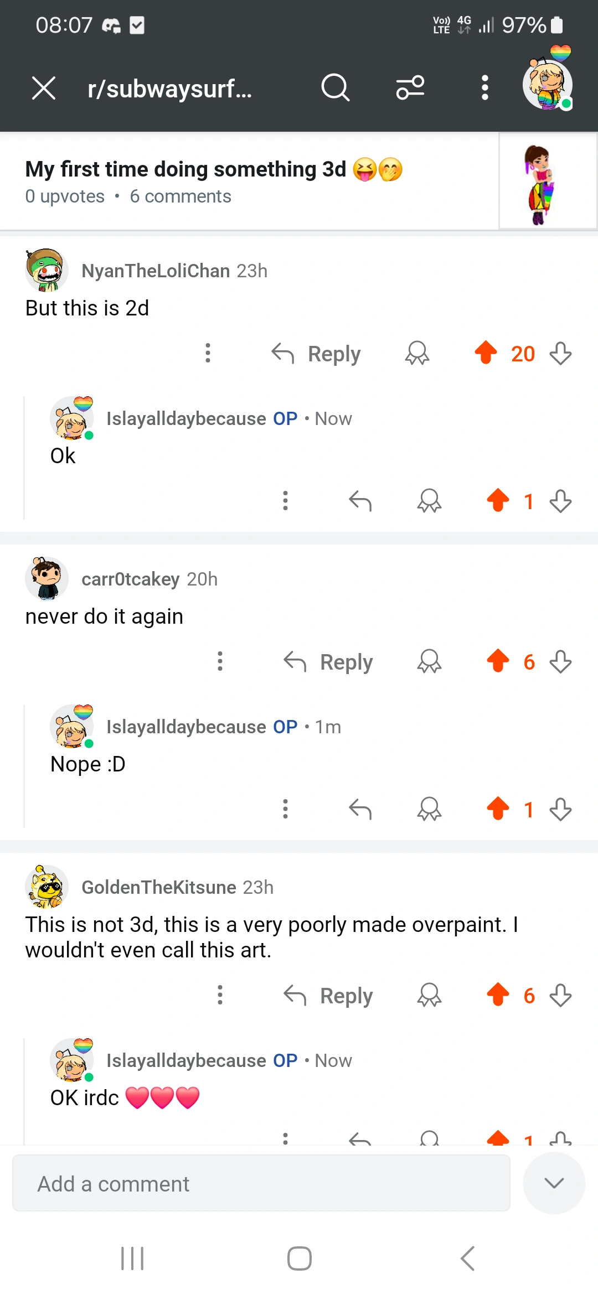The height and width of the screenshot is (1295, 598).
Task: Open options for GoldenTheKitsune's comment
Action: coord(220,994)
